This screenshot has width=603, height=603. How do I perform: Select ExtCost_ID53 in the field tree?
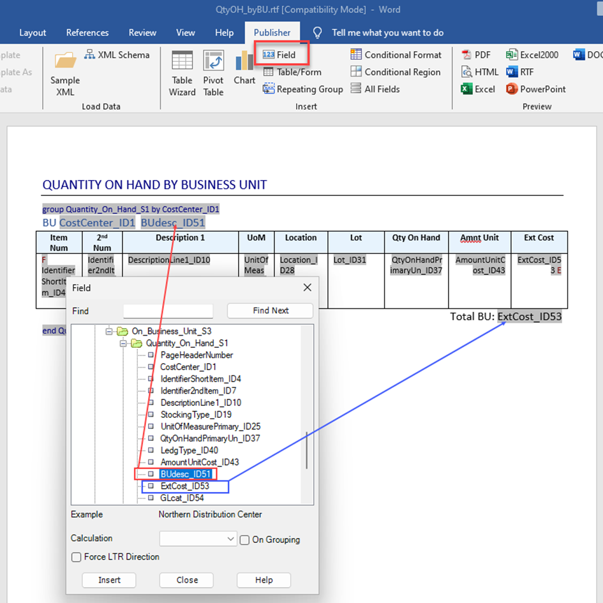tap(184, 486)
